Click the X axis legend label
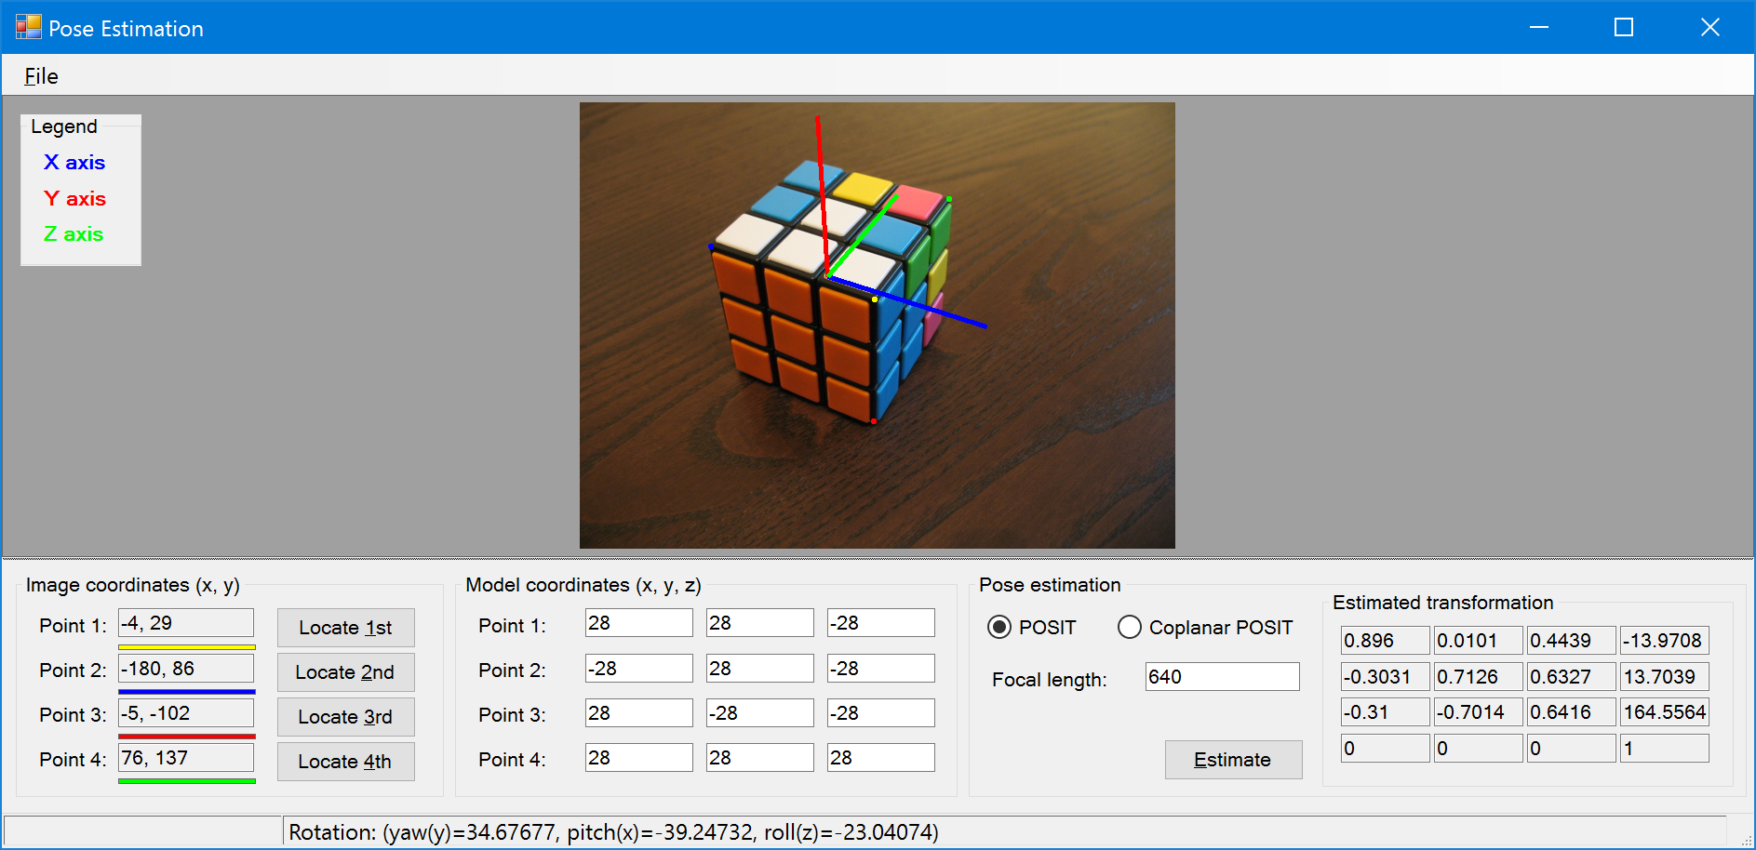The image size is (1756, 850). pos(74,163)
